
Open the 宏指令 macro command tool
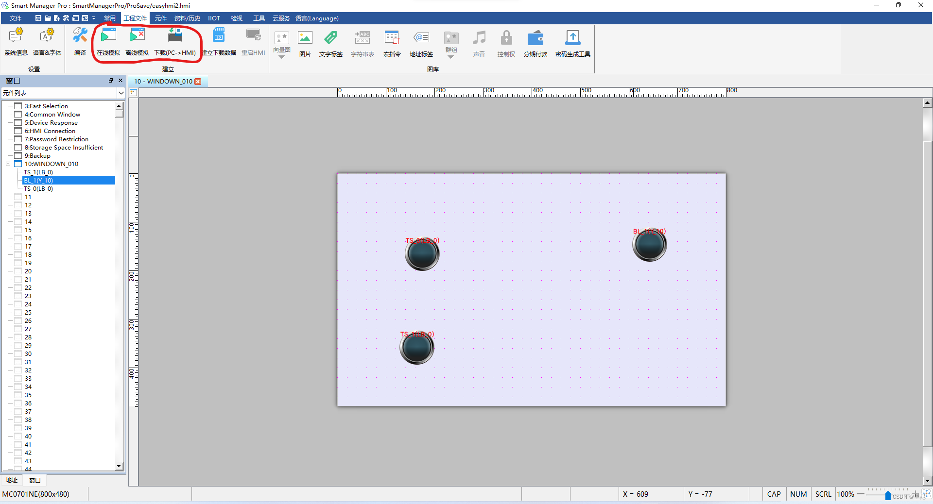tap(392, 44)
